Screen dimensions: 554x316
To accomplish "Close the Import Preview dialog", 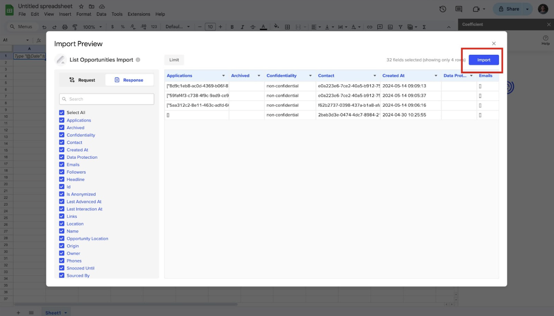I will coord(494,43).
